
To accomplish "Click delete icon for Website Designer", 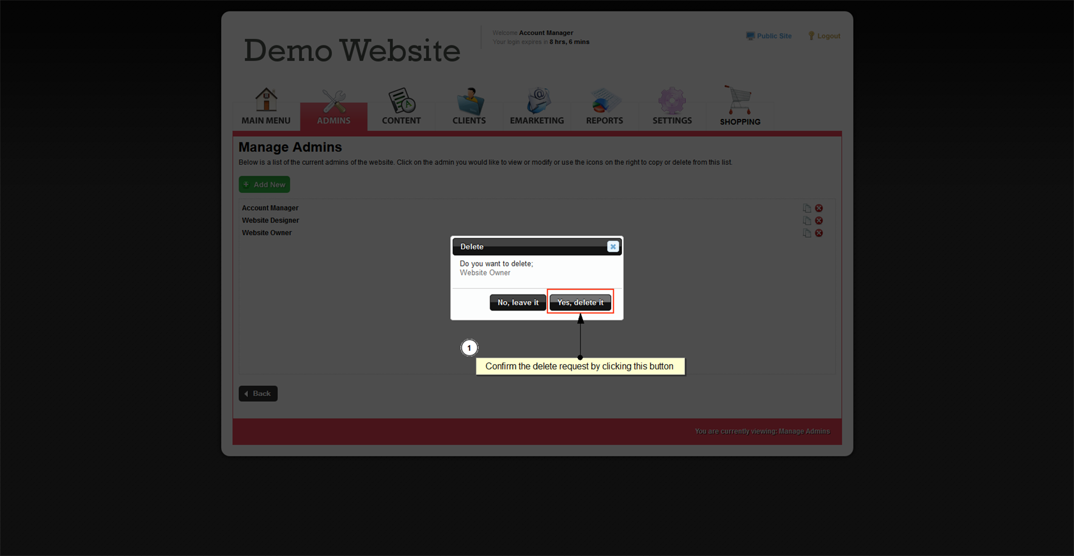I will pos(819,220).
